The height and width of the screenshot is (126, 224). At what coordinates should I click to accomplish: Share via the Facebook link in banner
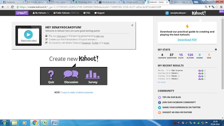click(x=86, y=43)
